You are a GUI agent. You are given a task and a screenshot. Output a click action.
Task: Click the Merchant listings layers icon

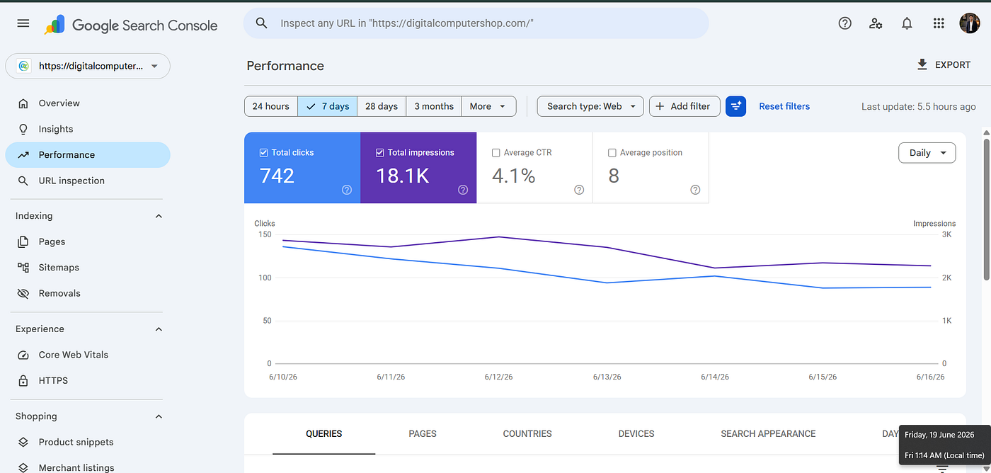coord(23,467)
